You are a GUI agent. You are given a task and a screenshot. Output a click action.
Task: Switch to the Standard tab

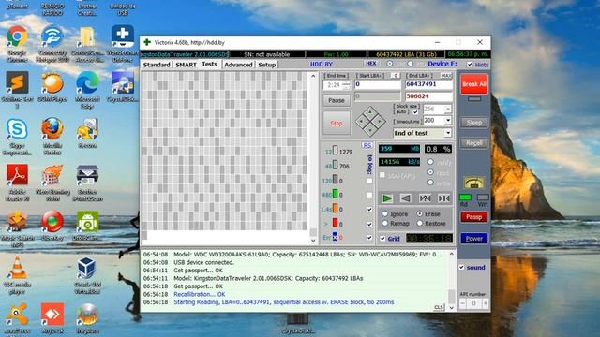pyautogui.click(x=157, y=65)
